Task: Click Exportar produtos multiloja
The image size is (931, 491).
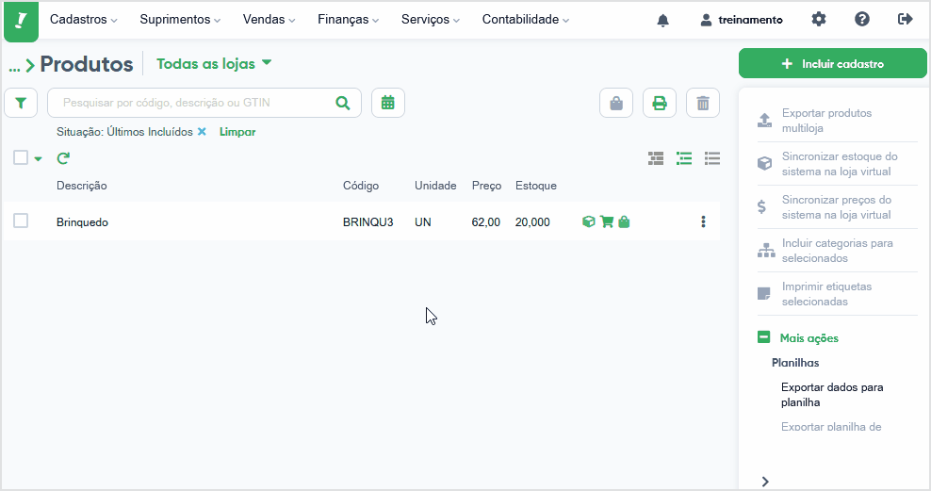Action: (x=826, y=121)
